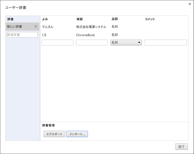Click the 単語 column header
Screen dimensions: 194x154
click(x=79, y=19)
